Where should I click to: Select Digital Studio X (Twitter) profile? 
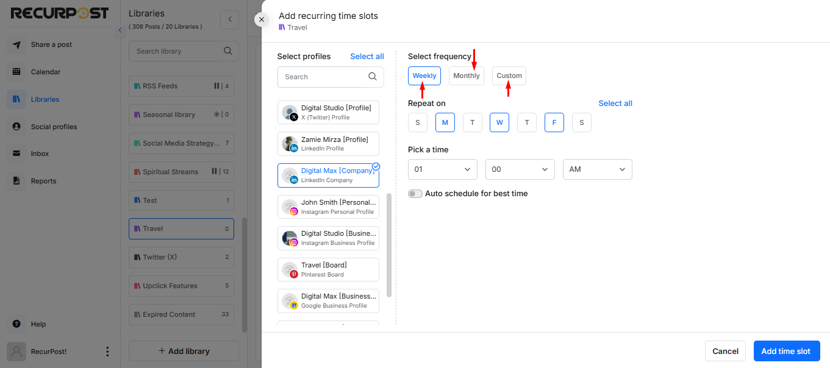point(328,112)
